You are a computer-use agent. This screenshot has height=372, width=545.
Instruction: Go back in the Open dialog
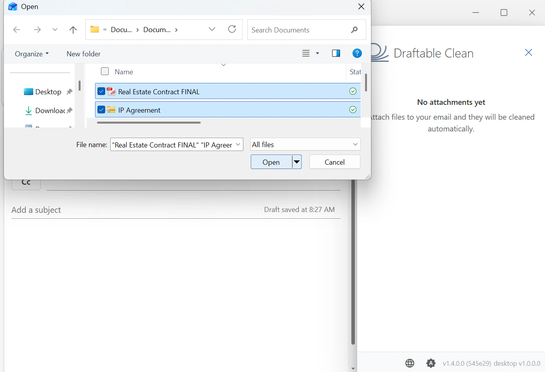16,30
